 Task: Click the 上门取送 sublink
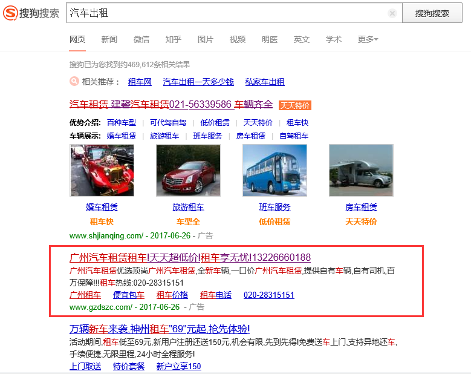pos(85,366)
